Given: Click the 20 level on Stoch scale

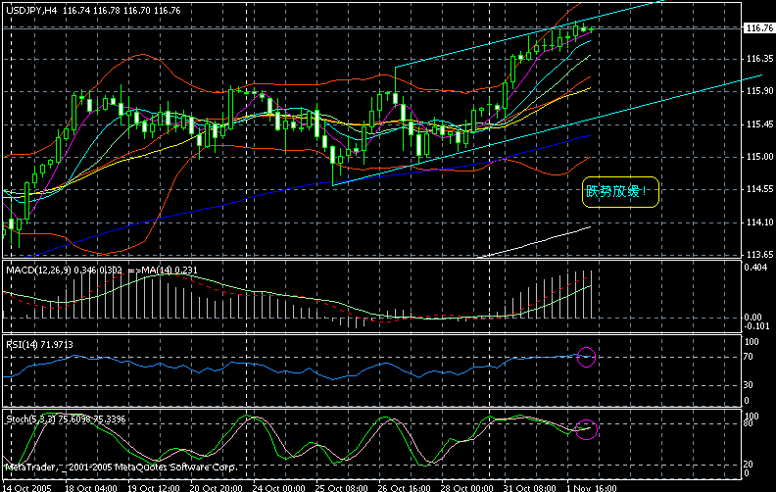Looking at the screenshot, I should click(x=749, y=464).
